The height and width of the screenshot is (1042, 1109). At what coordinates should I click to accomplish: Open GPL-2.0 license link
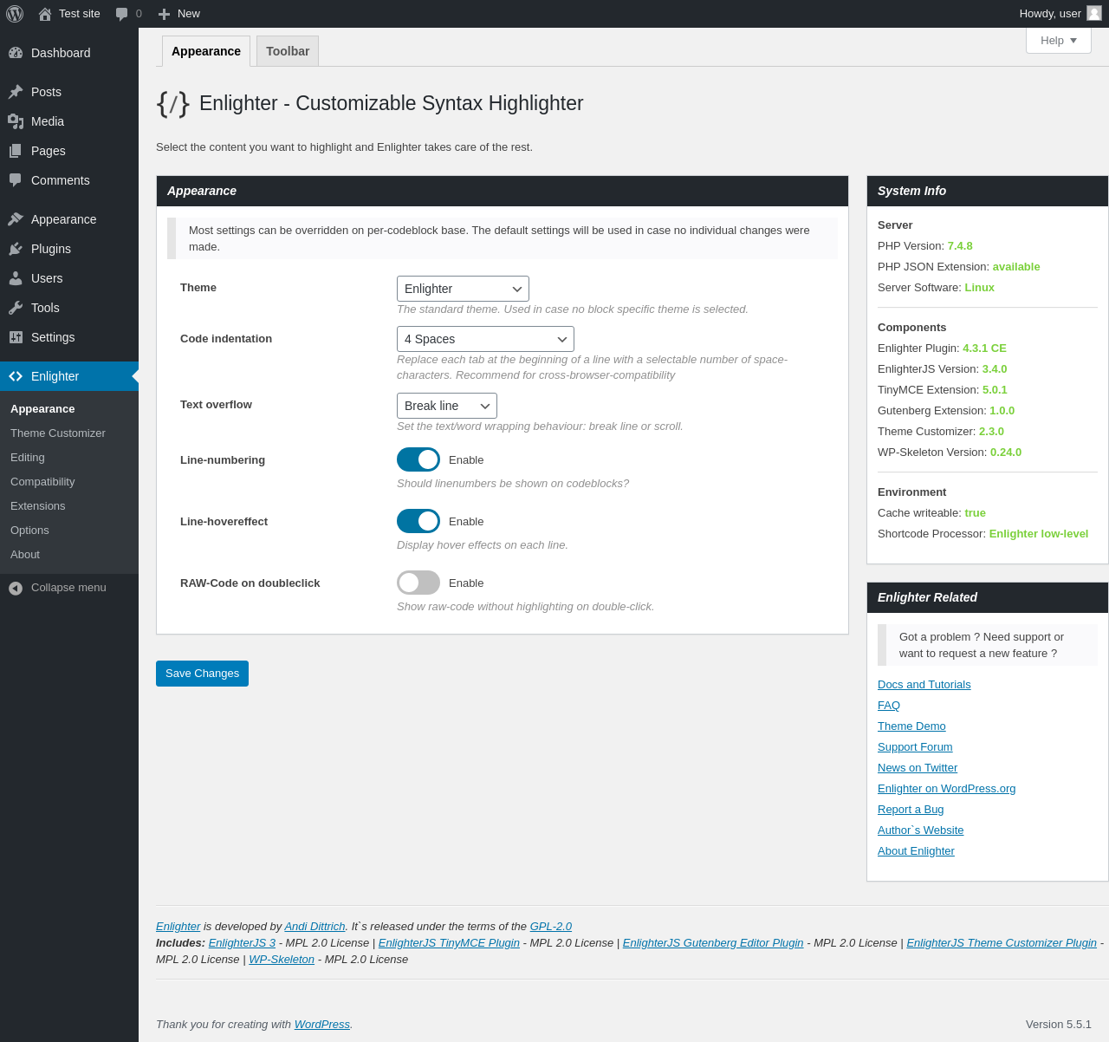click(551, 927)
